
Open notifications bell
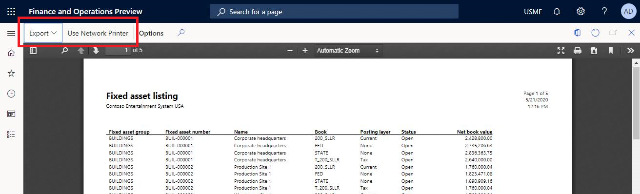pyautogui.click(x=557, y=11)
